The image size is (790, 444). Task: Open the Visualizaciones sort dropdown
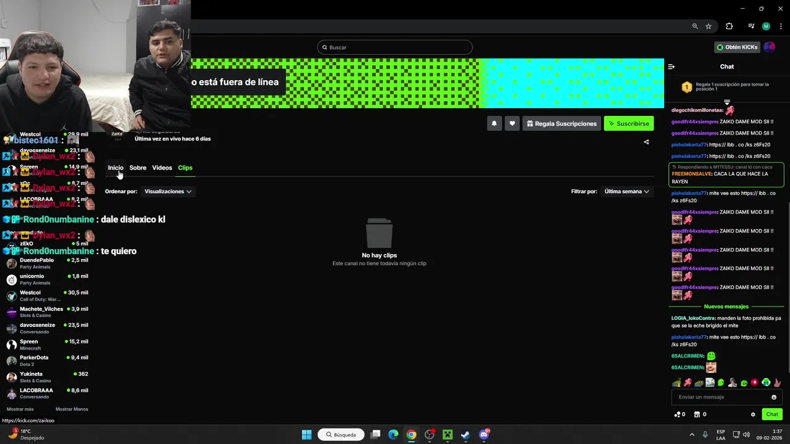[x=168, y=191]
